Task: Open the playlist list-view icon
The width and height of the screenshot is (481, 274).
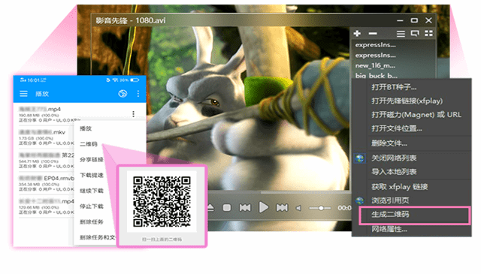Action: coord(401,34)
